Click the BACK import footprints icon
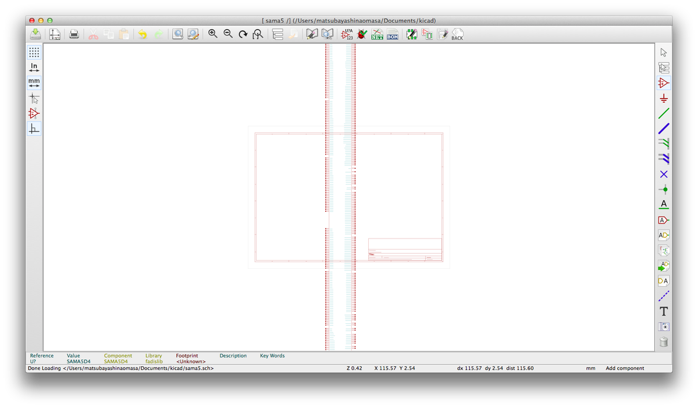Screen dimensions: 698x408 coord(457,34)
